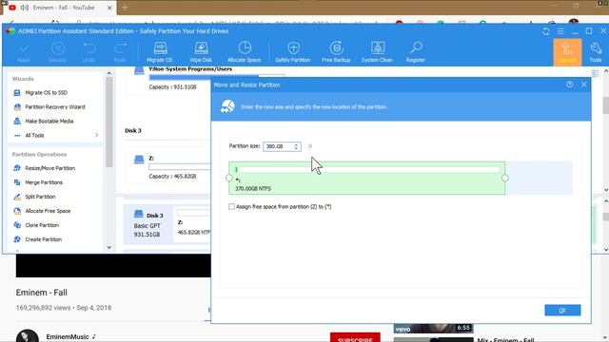Select the Disk 3 Basic GPT entry
The height and width of the screenshot is (342, 609).
[147, 224]
